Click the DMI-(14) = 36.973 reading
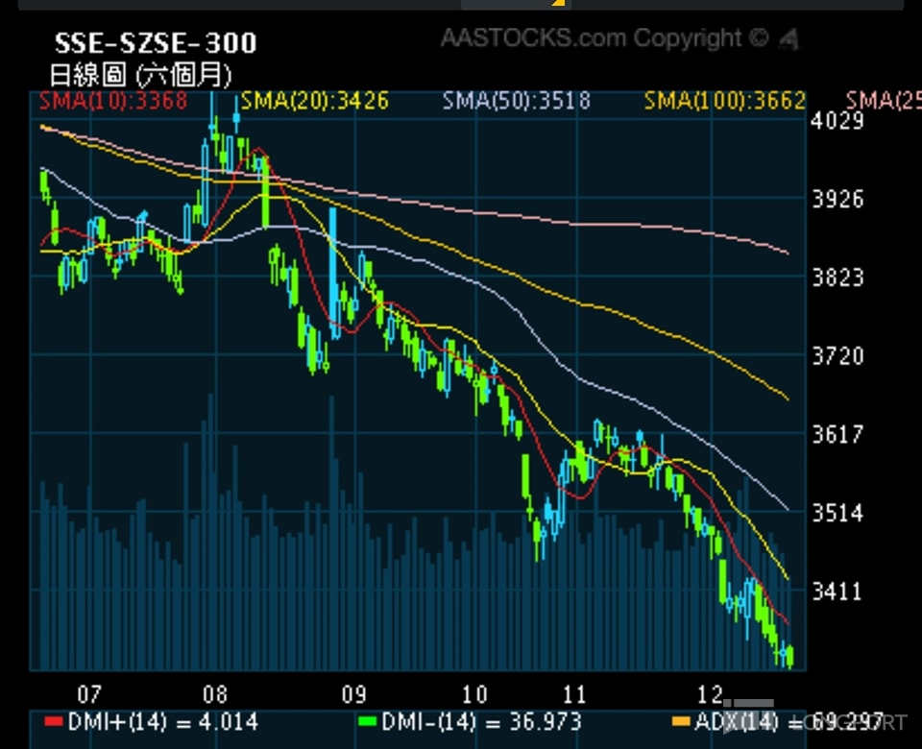 pos(481,721)
